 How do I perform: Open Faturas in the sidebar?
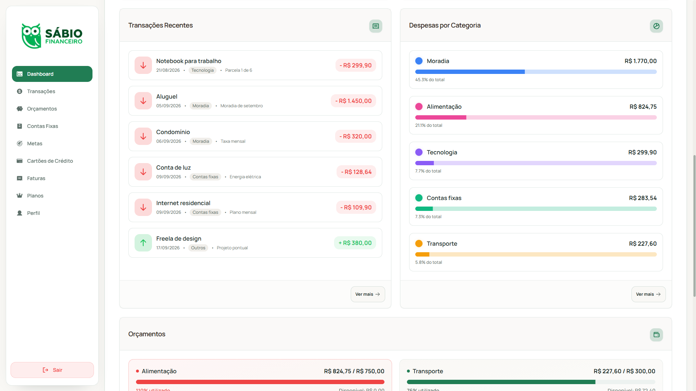52,178
